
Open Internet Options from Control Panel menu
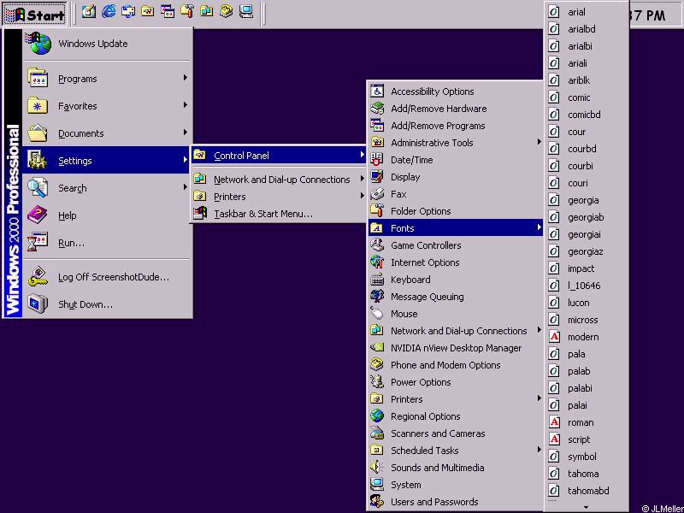point(456,262)
